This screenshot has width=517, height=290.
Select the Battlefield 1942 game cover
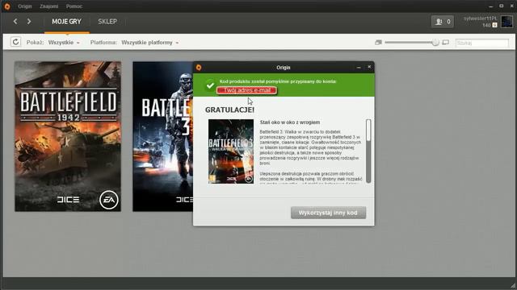coord(68,136)
